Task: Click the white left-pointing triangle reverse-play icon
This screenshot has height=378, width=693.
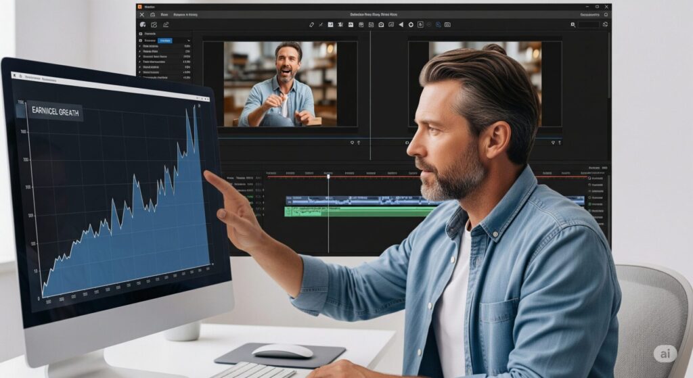Action: click(401, 25)
